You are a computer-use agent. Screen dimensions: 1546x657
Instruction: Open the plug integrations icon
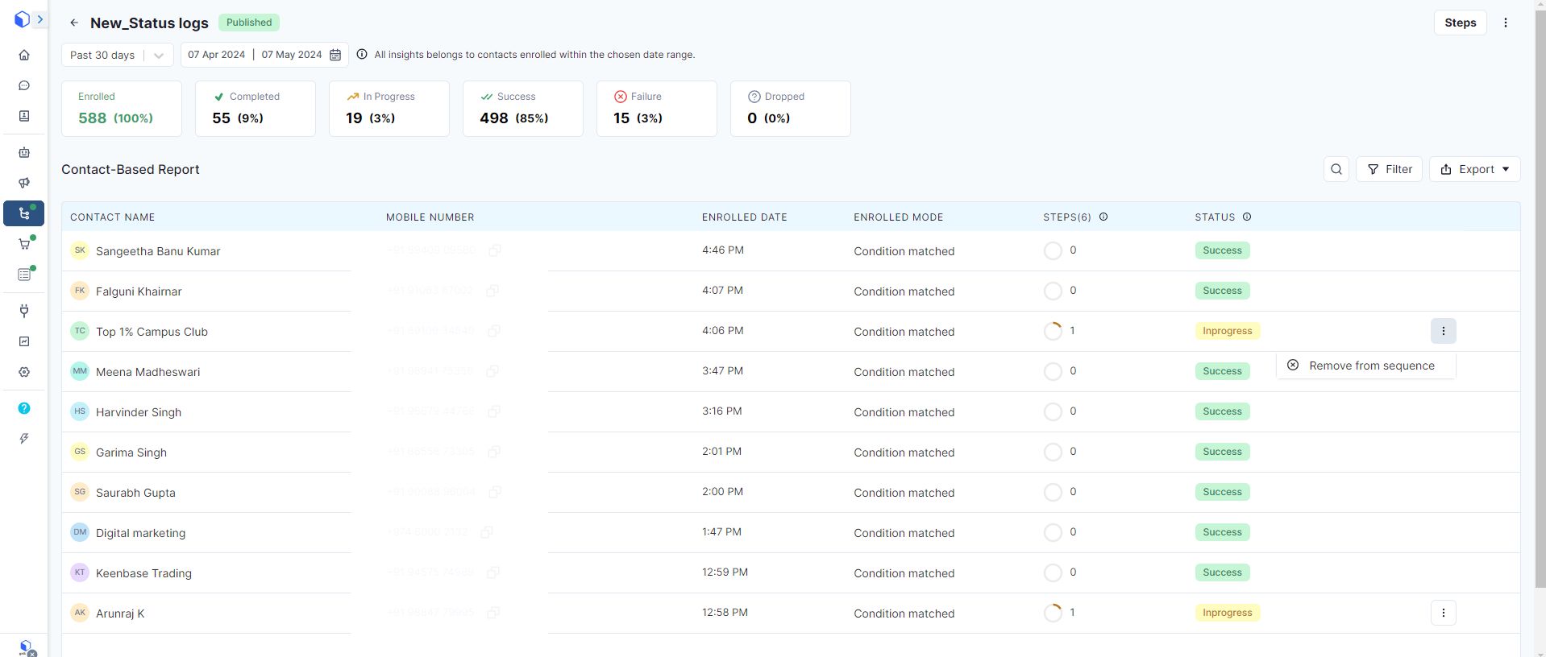click(x=24, y=311)
